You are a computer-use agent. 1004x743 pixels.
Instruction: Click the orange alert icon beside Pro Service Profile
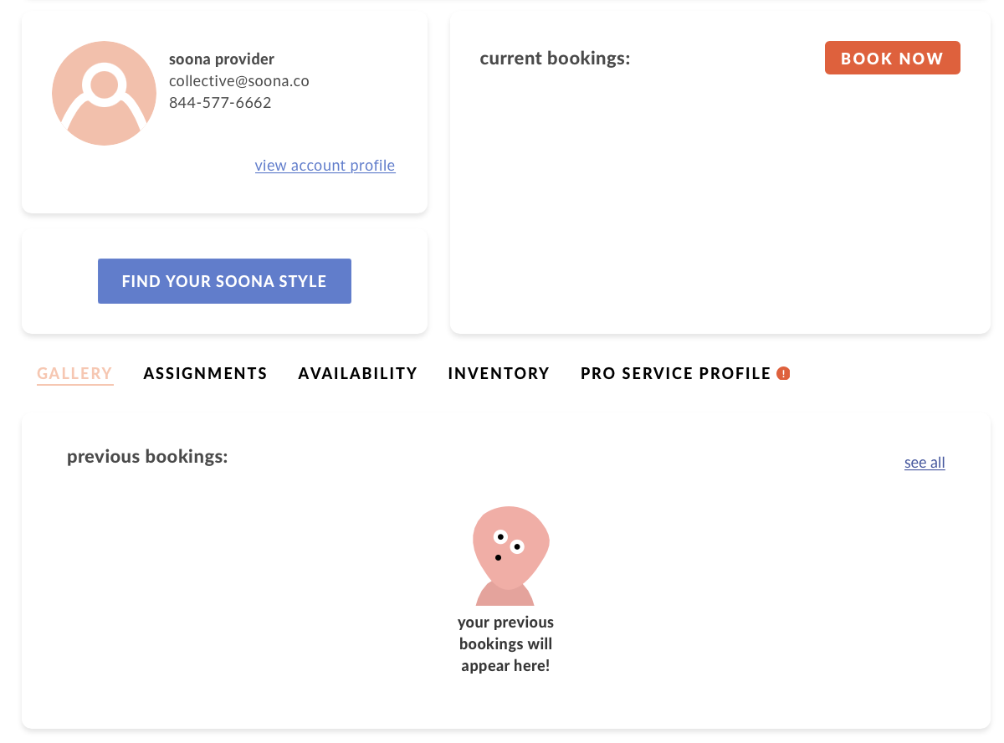(x=783, y=373)
